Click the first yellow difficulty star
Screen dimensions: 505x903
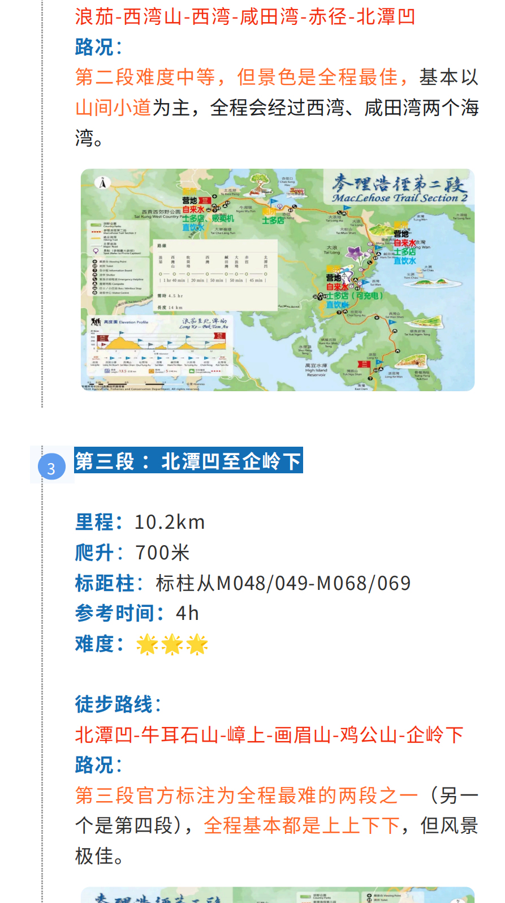tap(147, 644)
